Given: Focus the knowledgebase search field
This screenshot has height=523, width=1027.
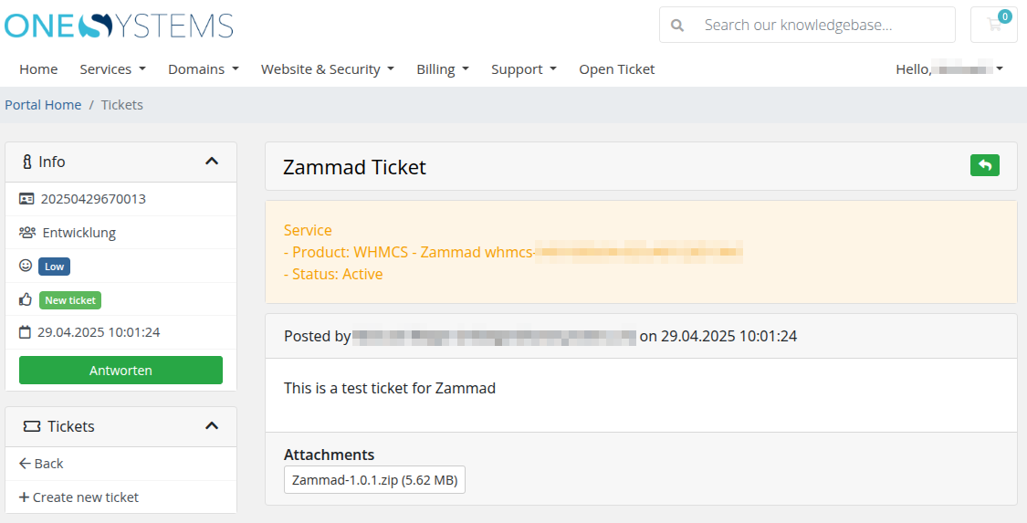Looking at the screenshot, I should [x=807, y=25].
